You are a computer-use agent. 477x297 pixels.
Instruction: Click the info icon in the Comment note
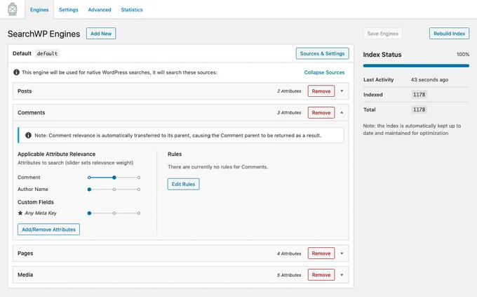[28, 136]
